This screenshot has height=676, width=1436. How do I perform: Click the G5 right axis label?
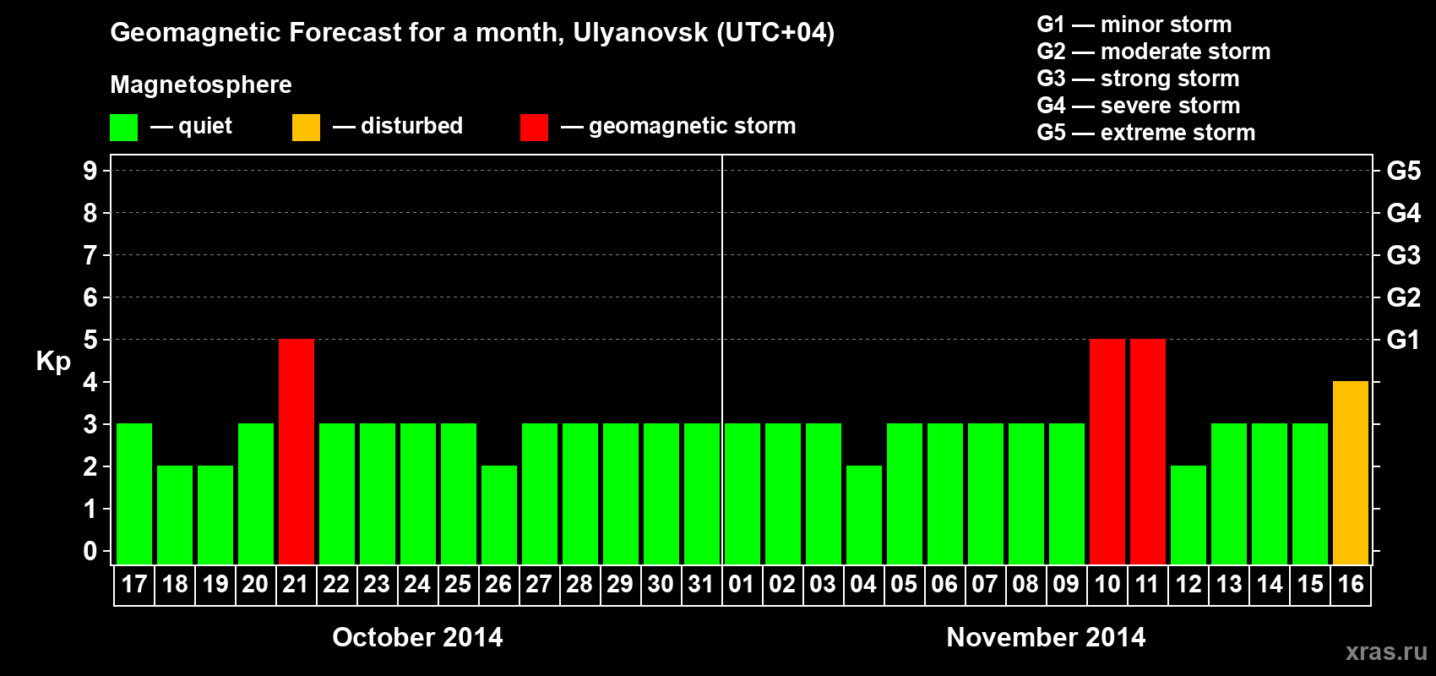coord(1403,171)
